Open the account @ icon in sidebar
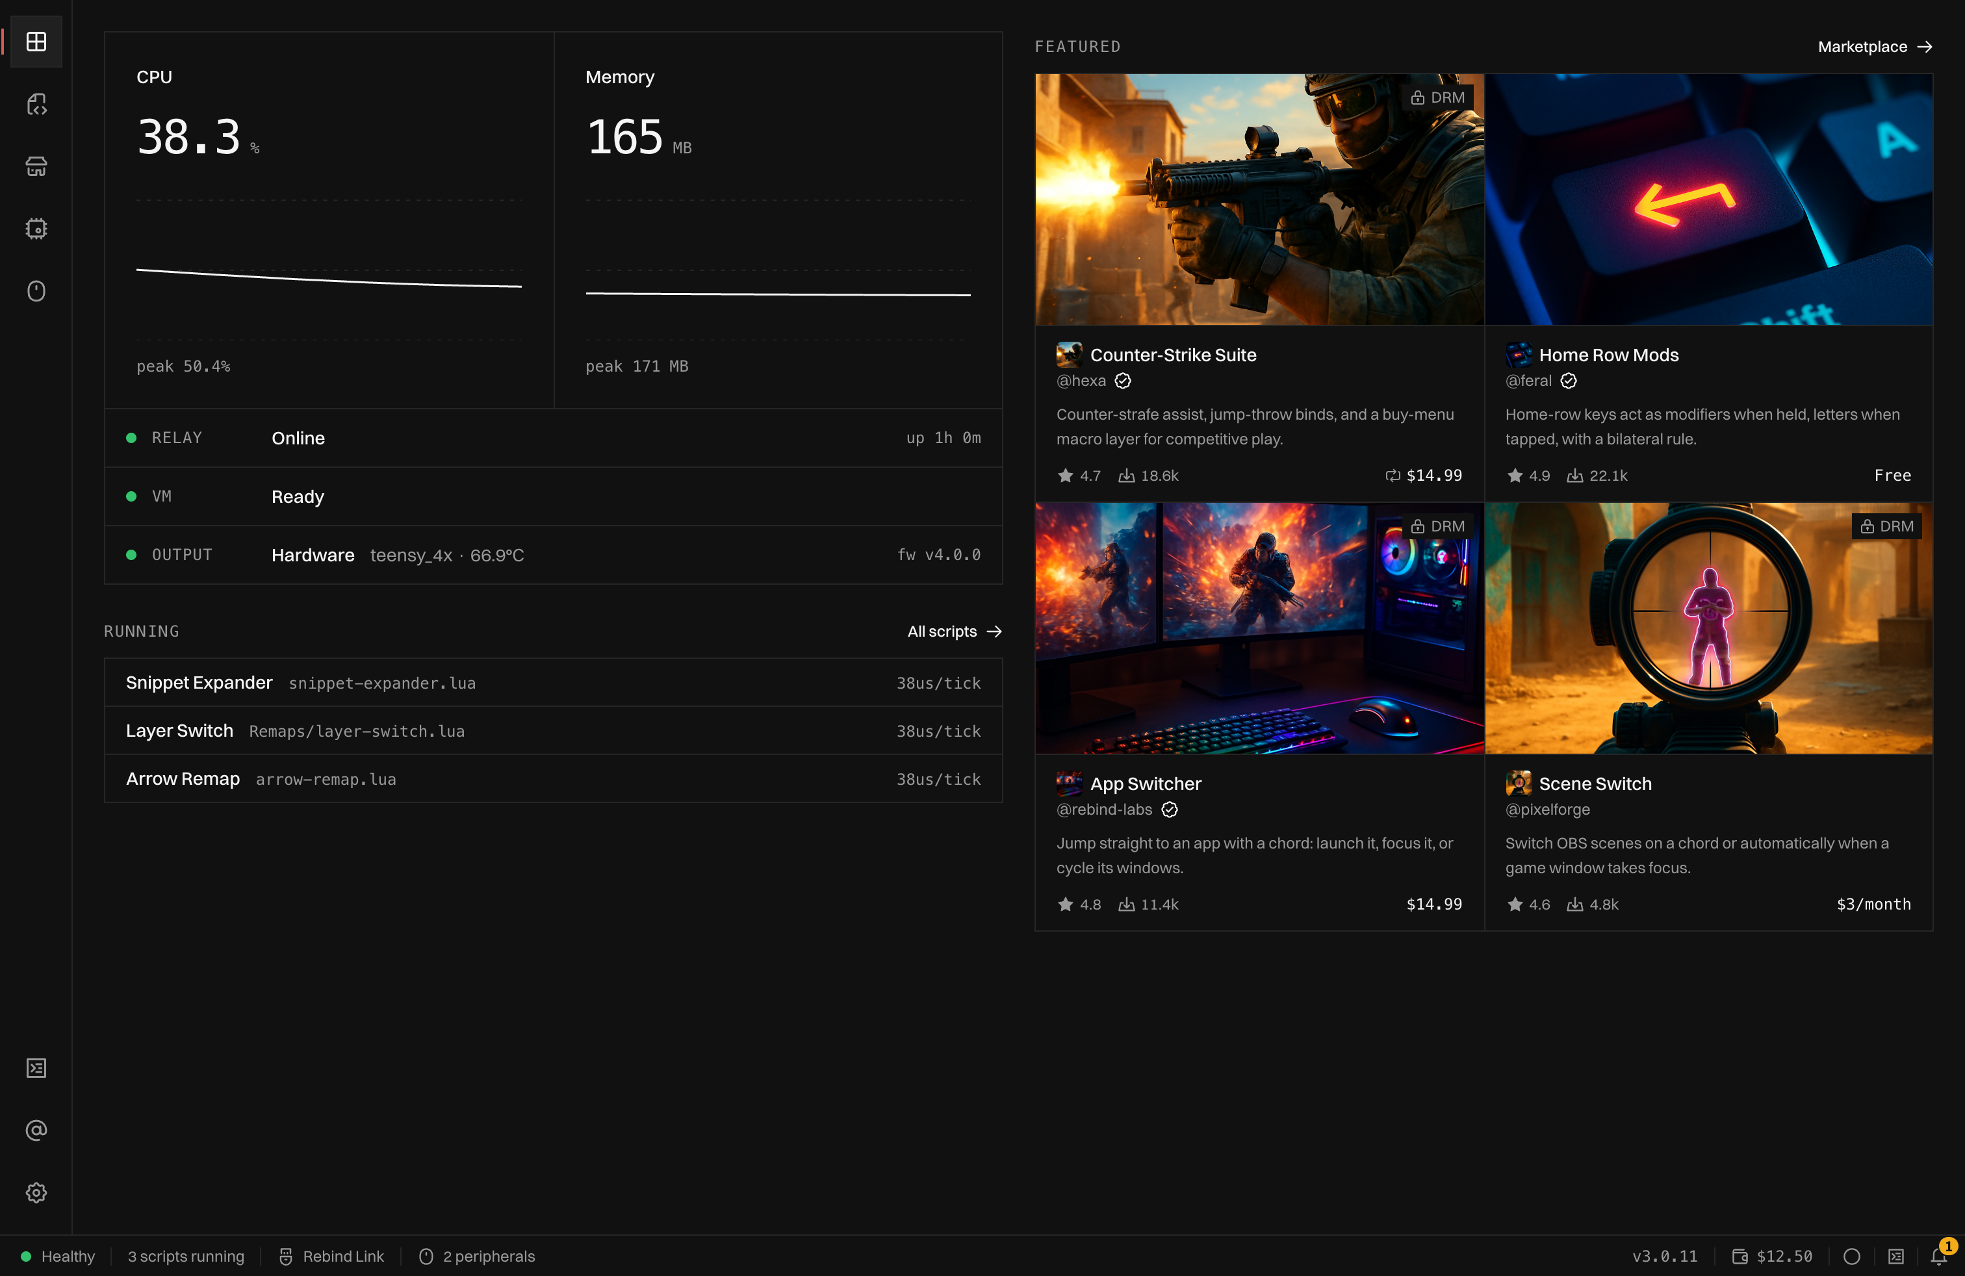1965x1276 pixels. pos(36,1130)
